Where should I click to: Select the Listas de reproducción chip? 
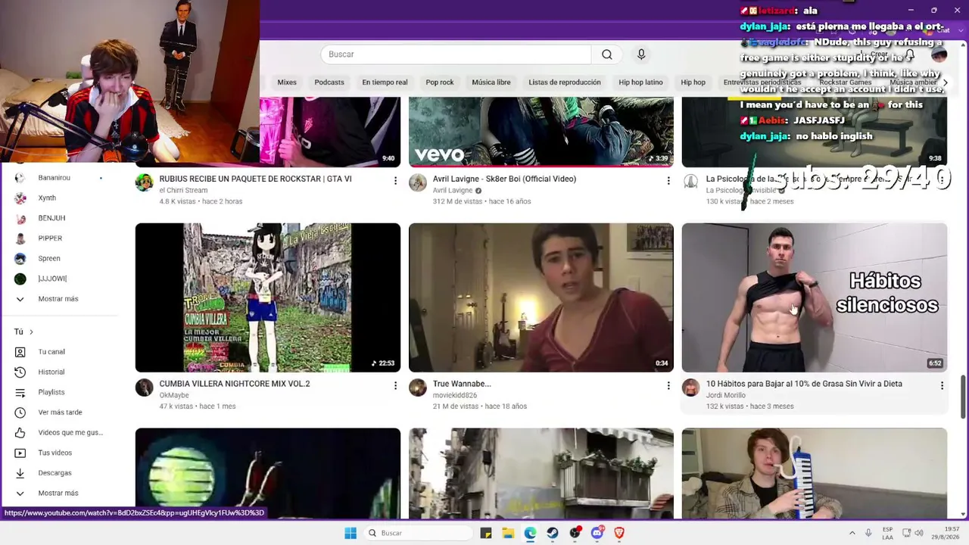[565, 83]
